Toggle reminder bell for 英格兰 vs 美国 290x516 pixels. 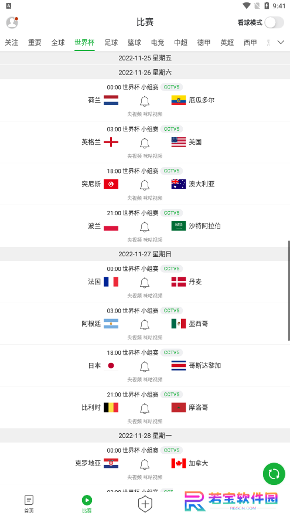tap(145, 143)
